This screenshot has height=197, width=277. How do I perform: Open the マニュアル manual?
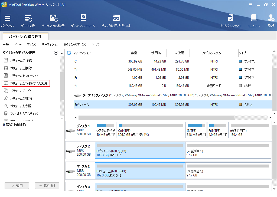(254, 21)
